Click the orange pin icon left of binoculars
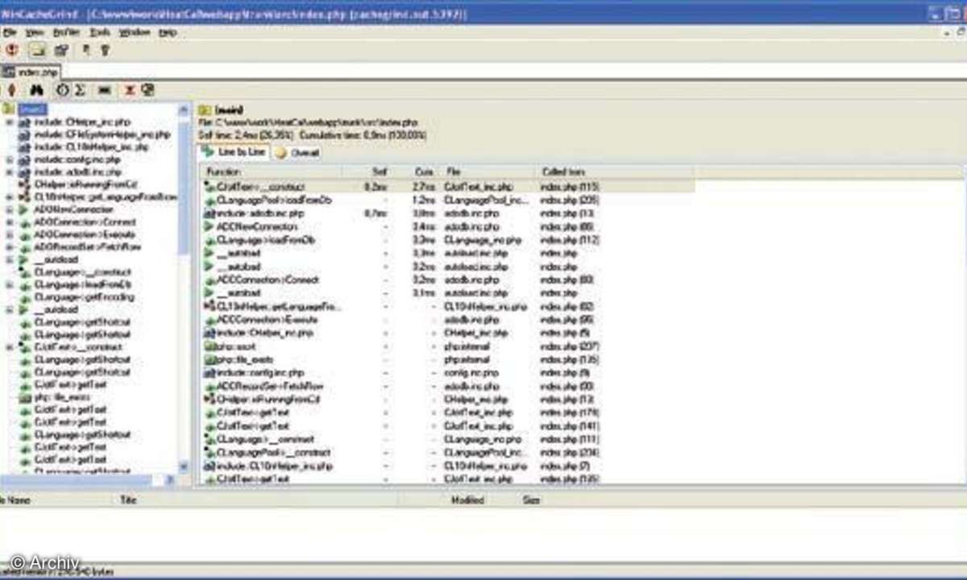 tap(11, 89)
